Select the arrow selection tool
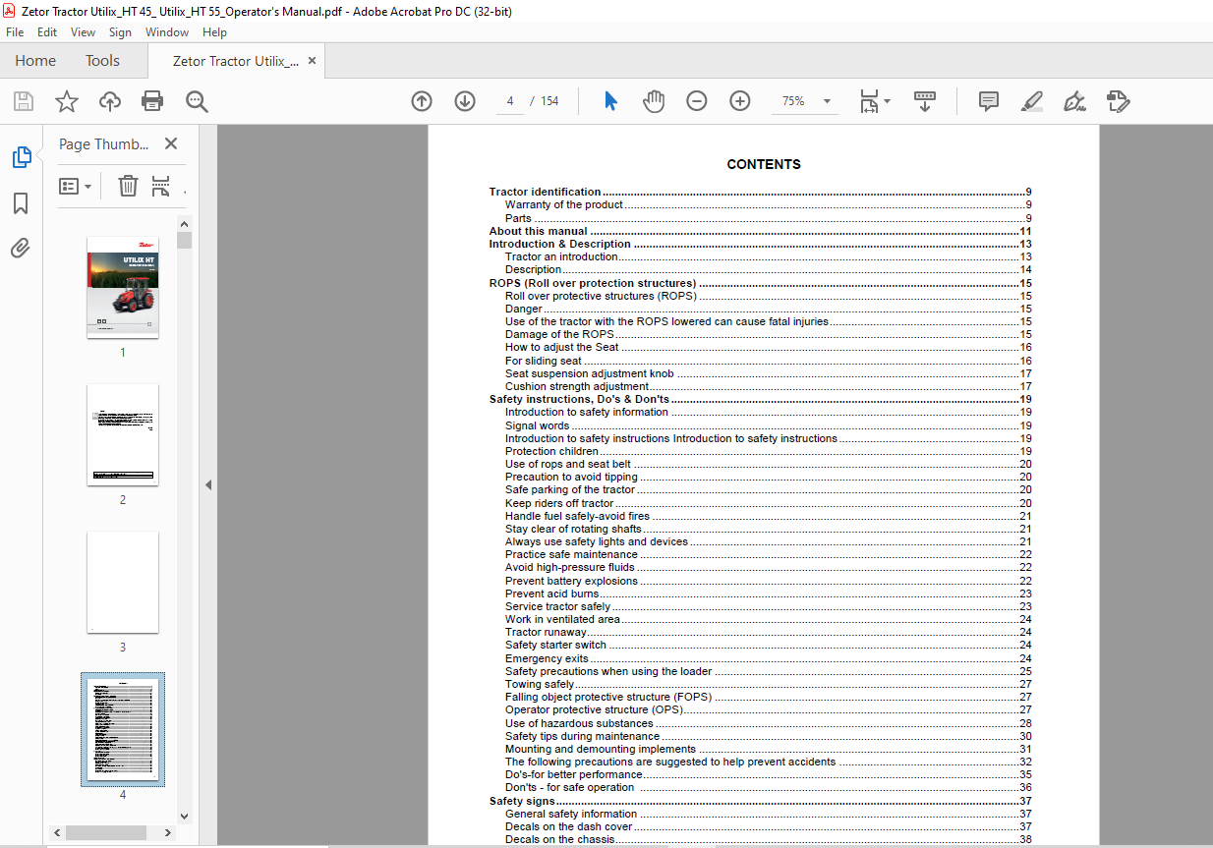1213x848 pixels. [x=610, y=101]
